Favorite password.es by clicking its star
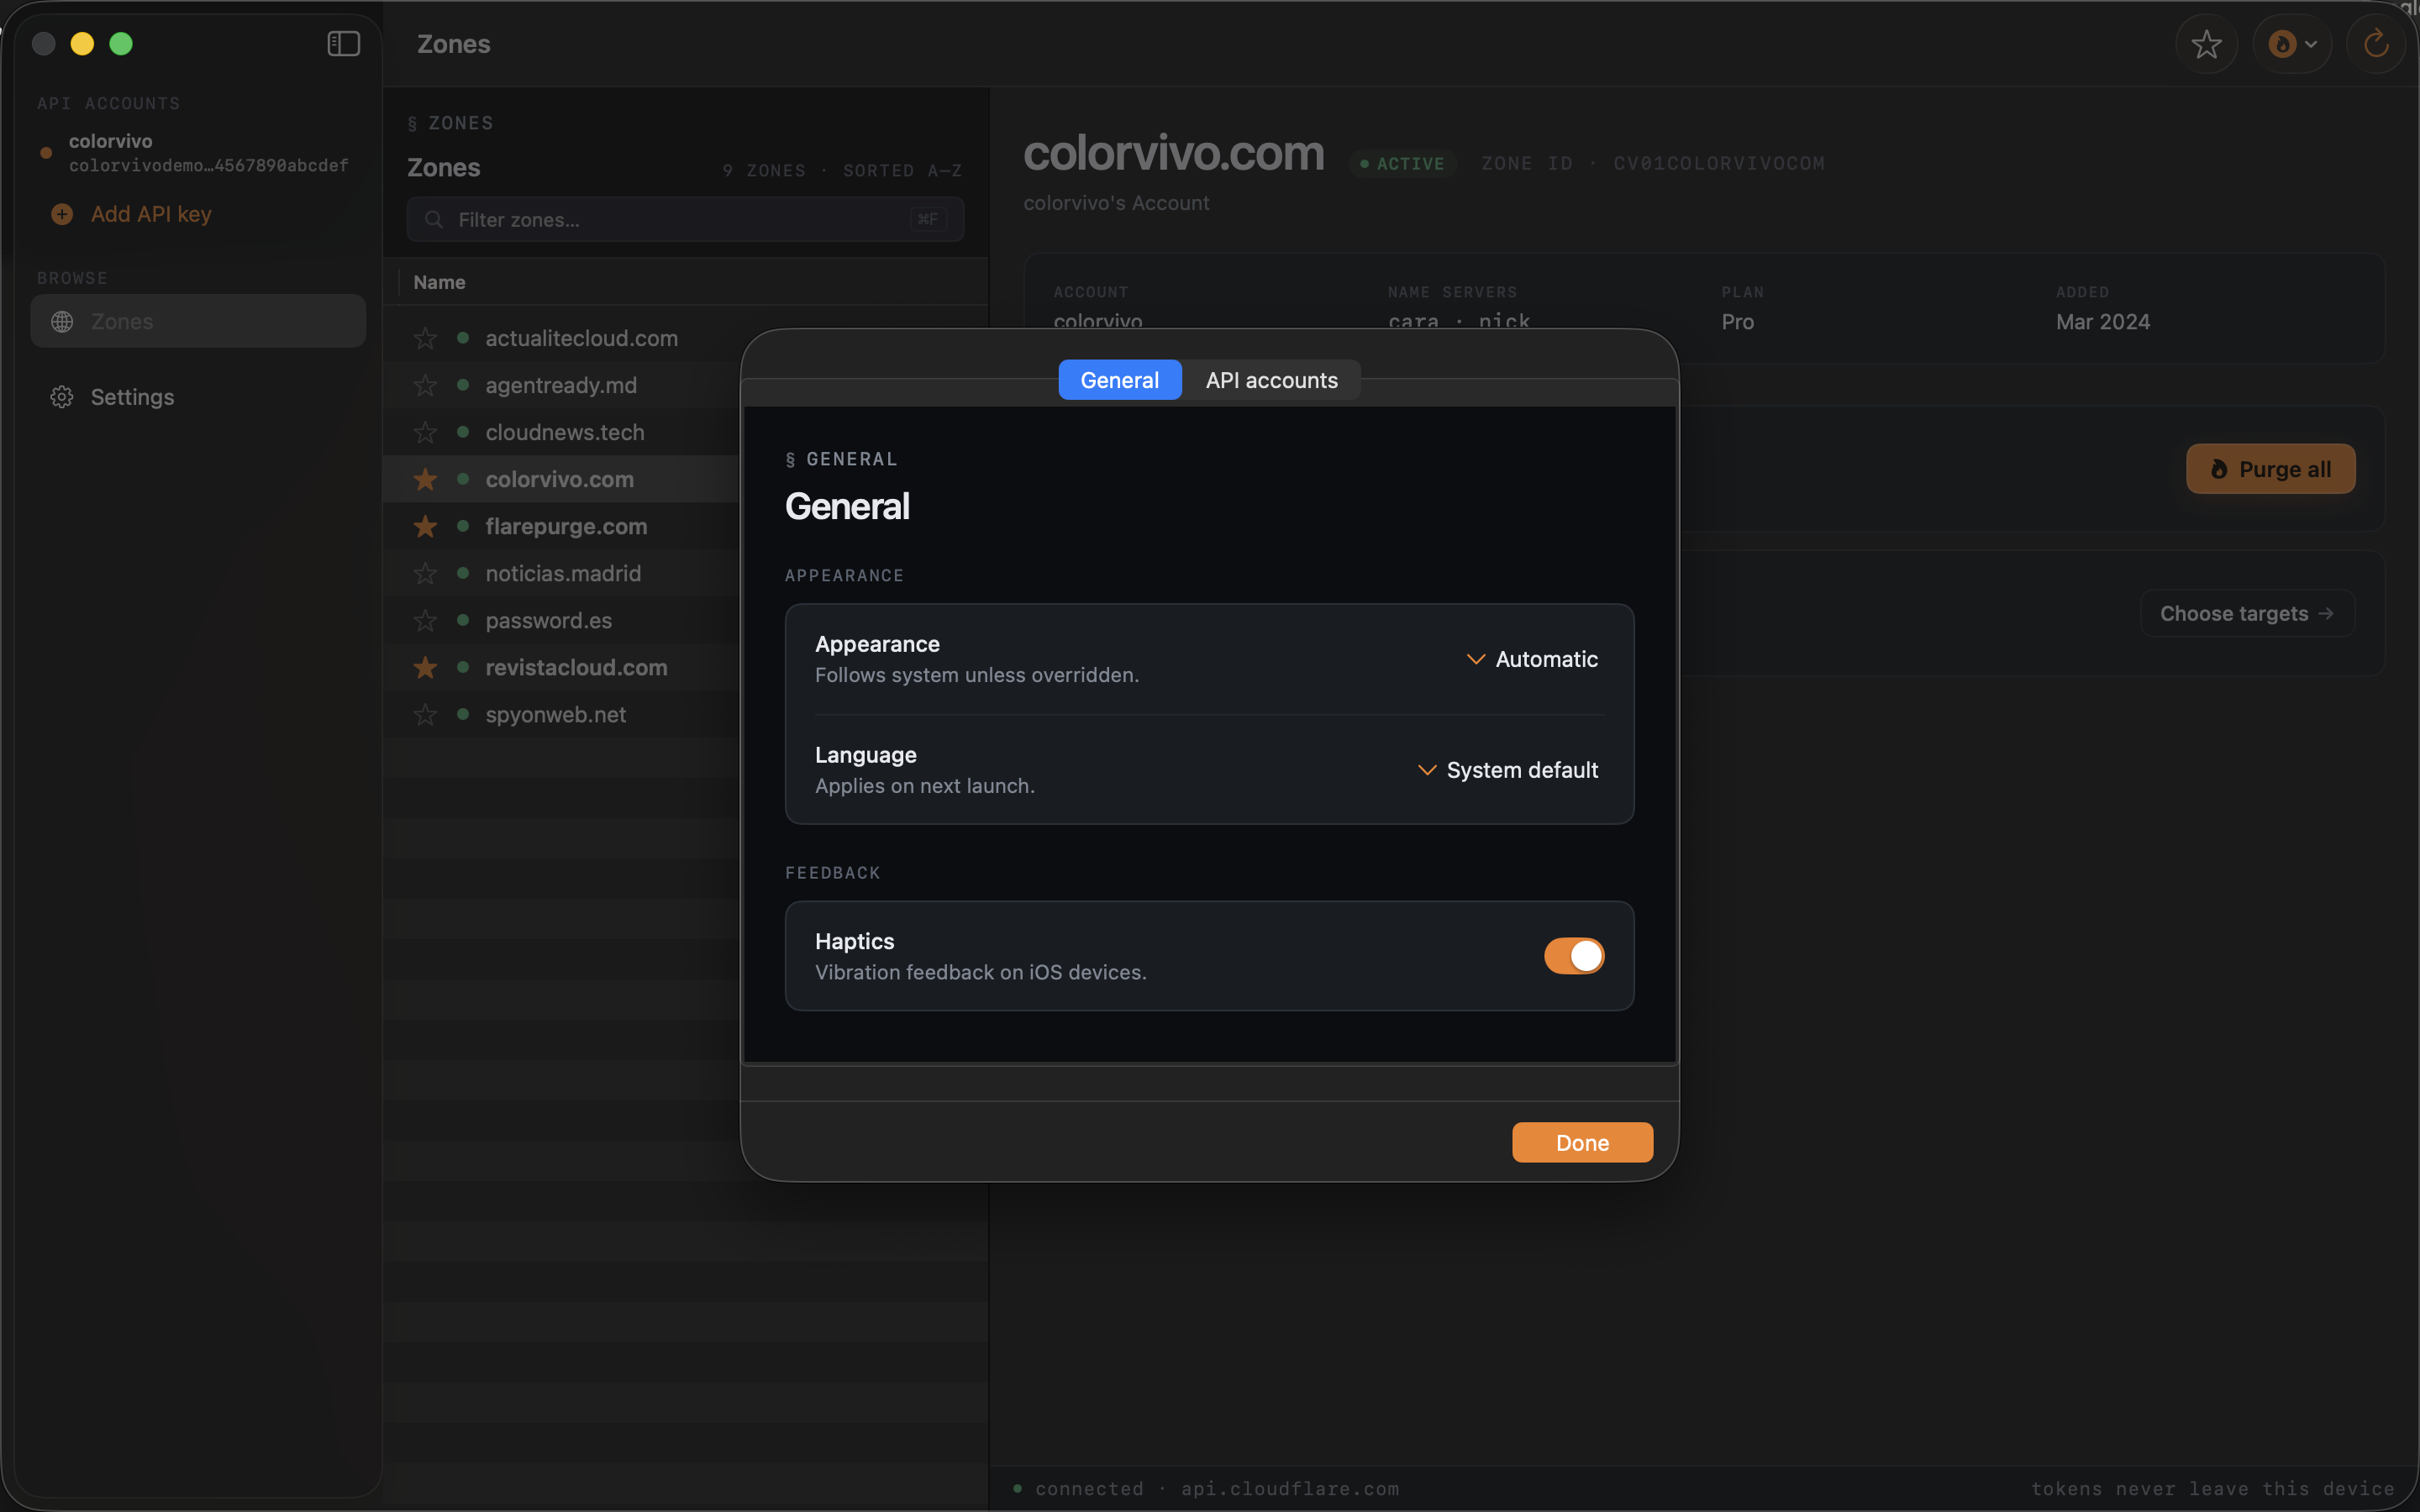Screen dimensions: 2420x1512 pos(425,620)
